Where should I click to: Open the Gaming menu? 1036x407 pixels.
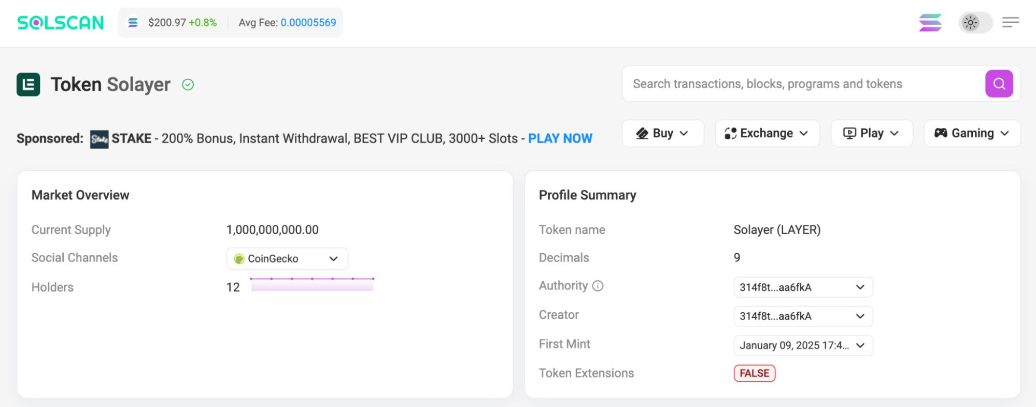972,134
